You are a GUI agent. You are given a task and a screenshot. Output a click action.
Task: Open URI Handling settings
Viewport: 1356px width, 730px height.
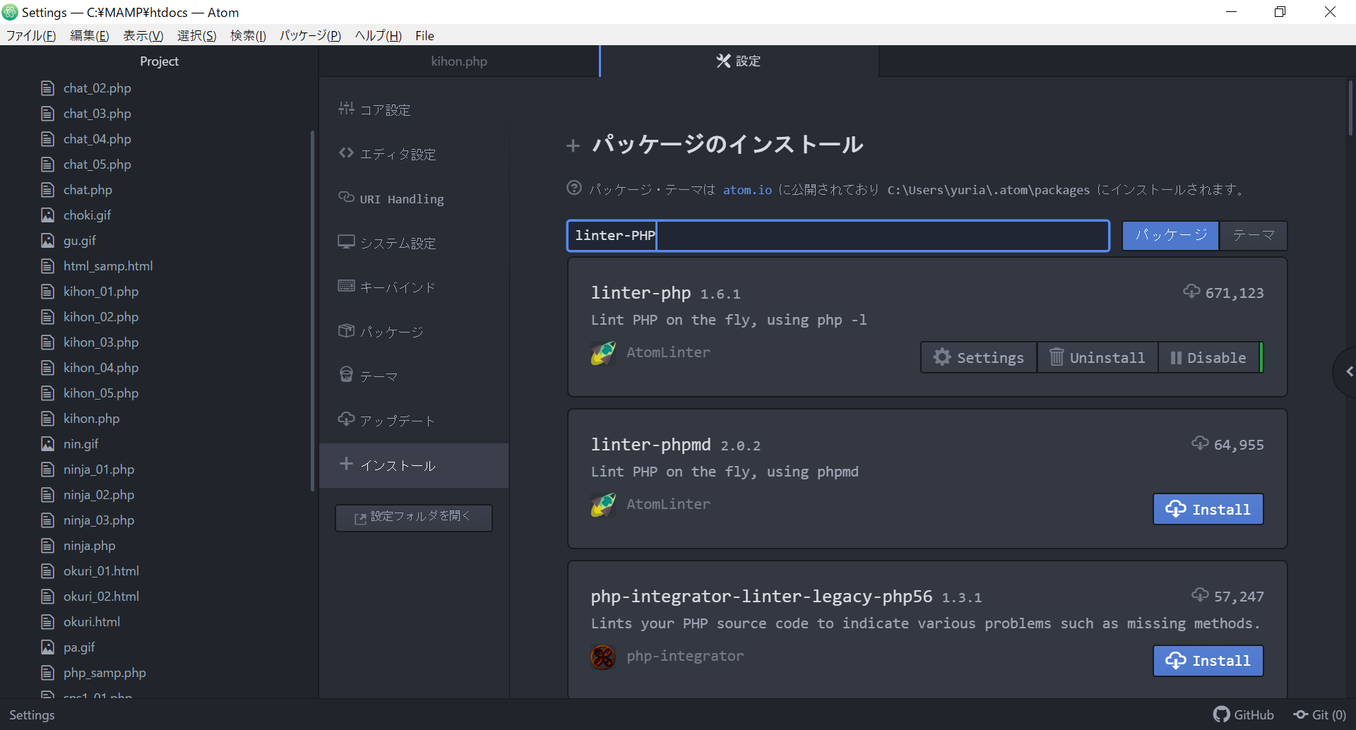pyautogui.click(x=414, y=198)
